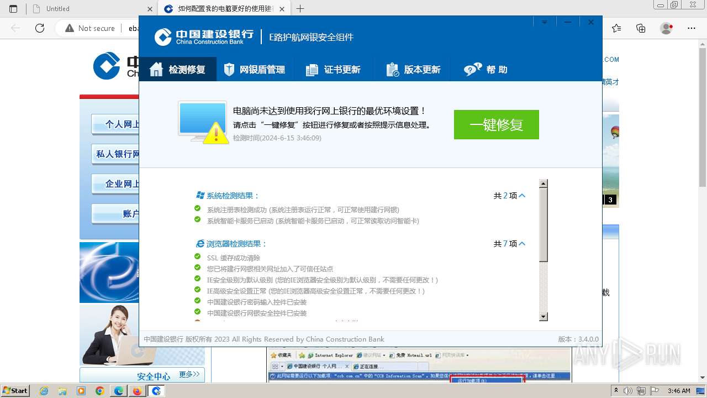707x398 pixels.
Task: Click 企业网上银行 button on the webpage
Action: 115,184
